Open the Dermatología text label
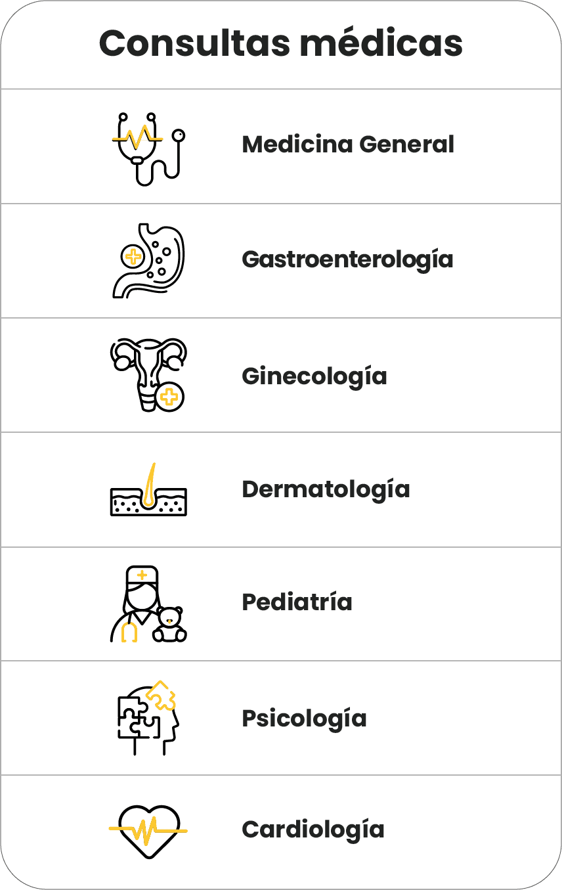562x890 pixels. pos(326,489)
